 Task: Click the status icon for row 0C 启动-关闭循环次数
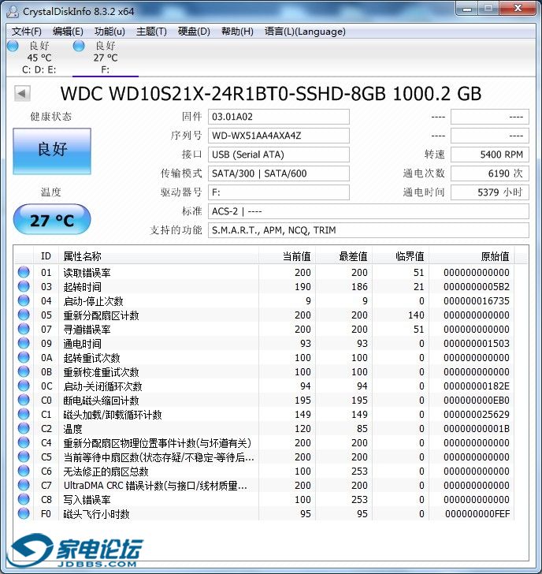[x=24, y=386]
